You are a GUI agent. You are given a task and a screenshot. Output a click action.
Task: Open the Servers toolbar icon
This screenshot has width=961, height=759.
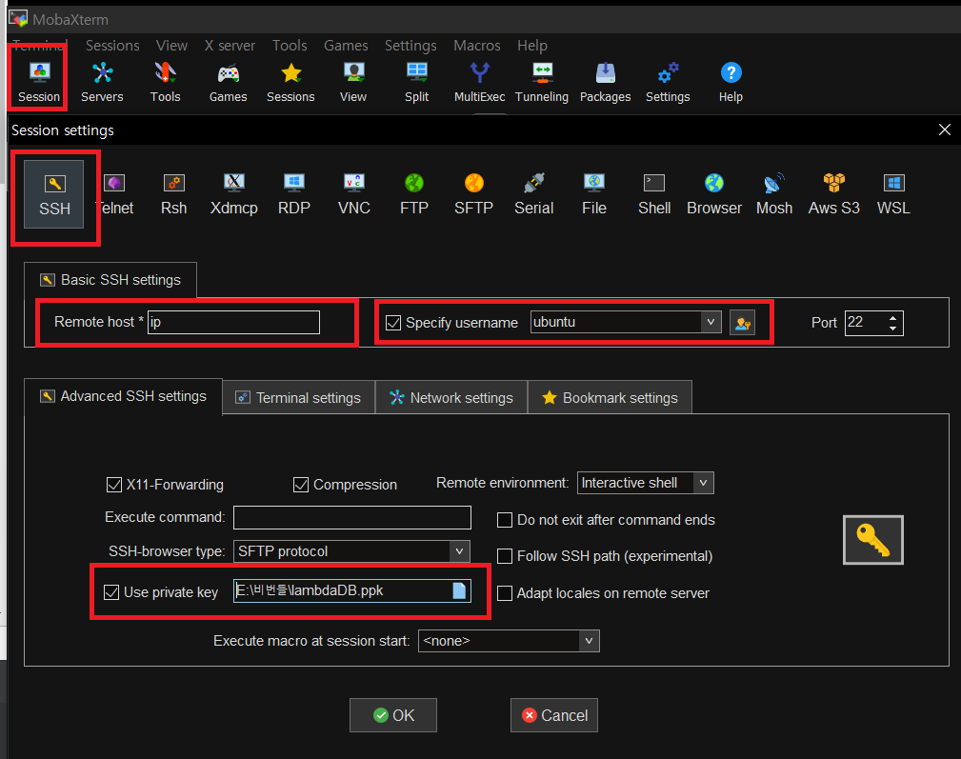pos(102,82)
